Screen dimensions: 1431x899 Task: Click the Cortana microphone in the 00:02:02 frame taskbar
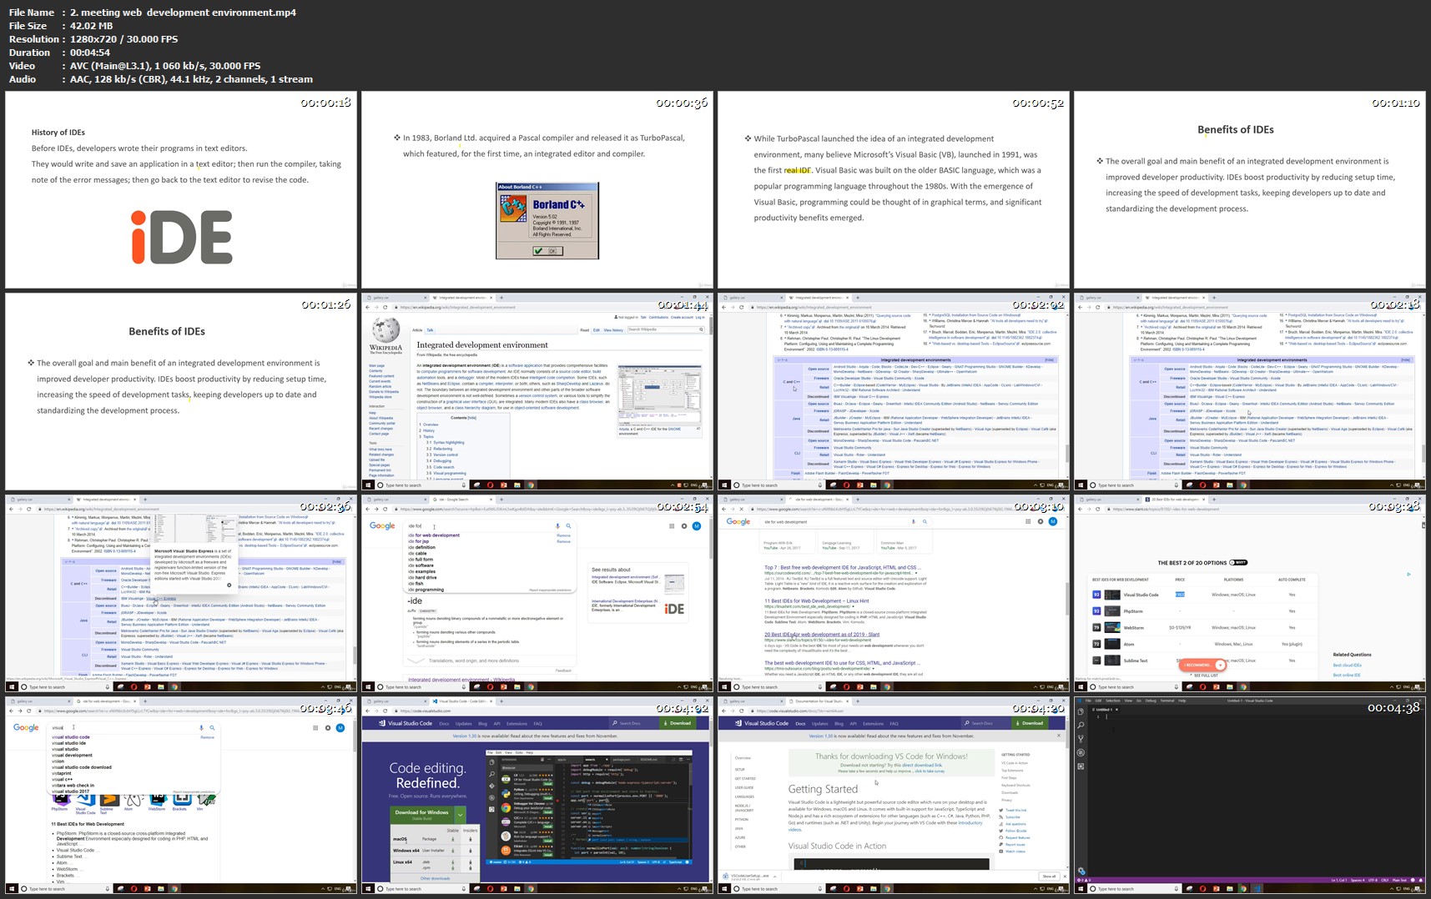pyautogui.click(x=821, y=485)
